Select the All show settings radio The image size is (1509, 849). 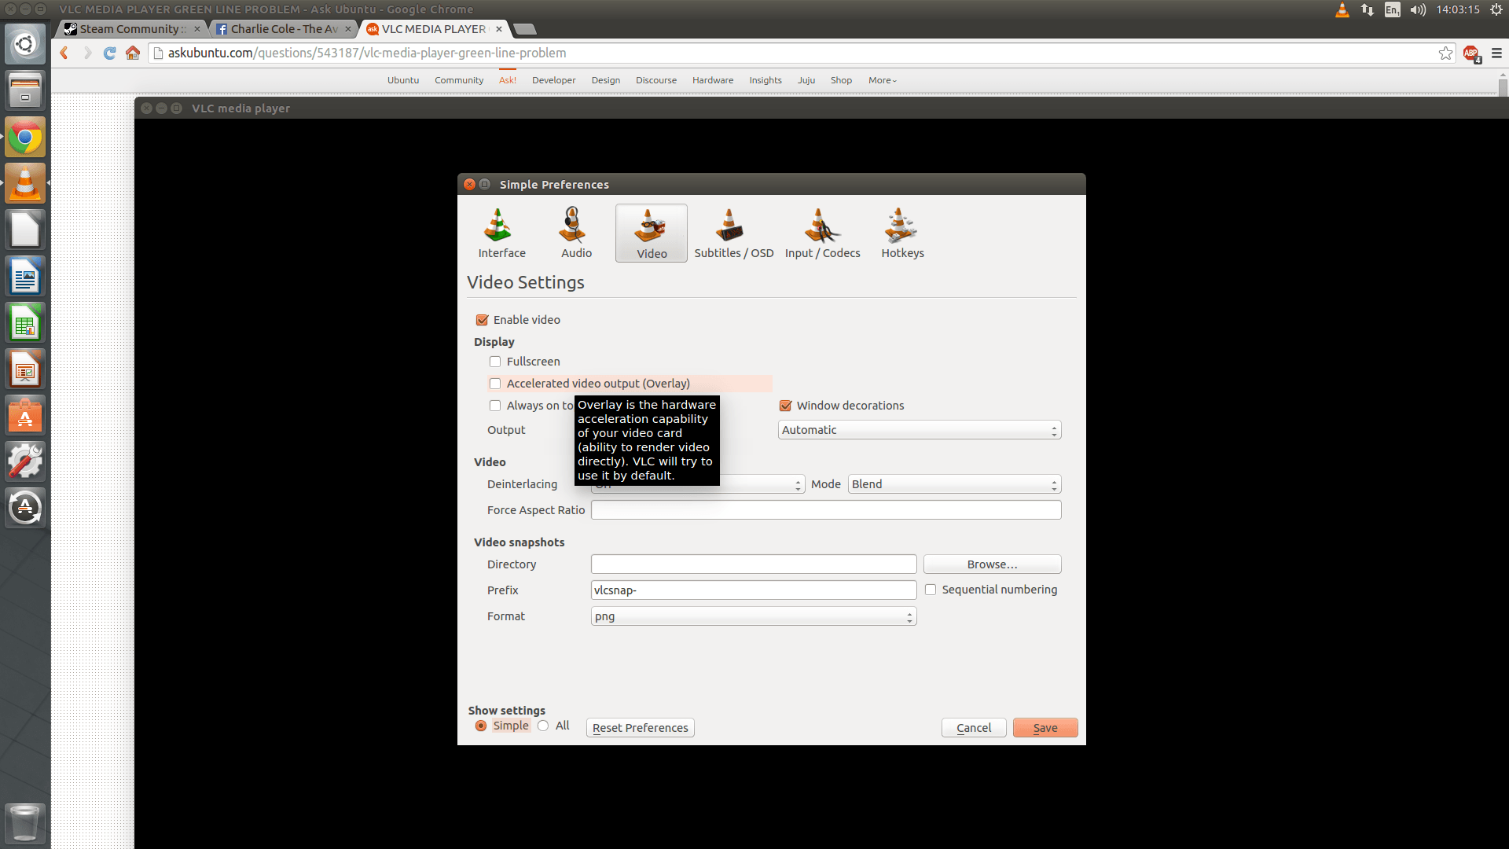coord(543,726)
